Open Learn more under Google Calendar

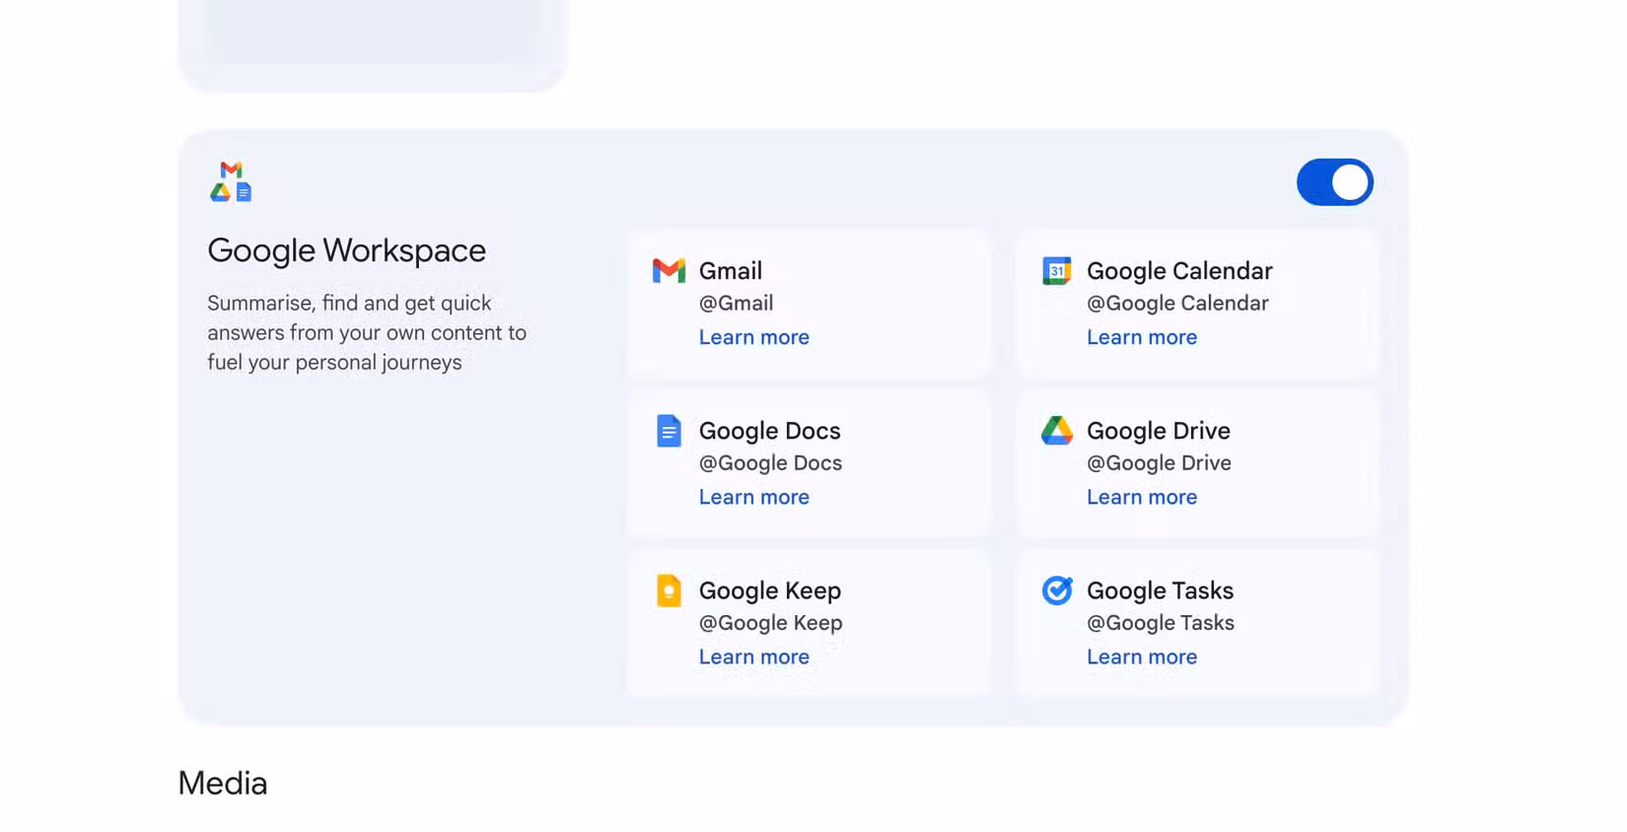tap(1142, 337)
